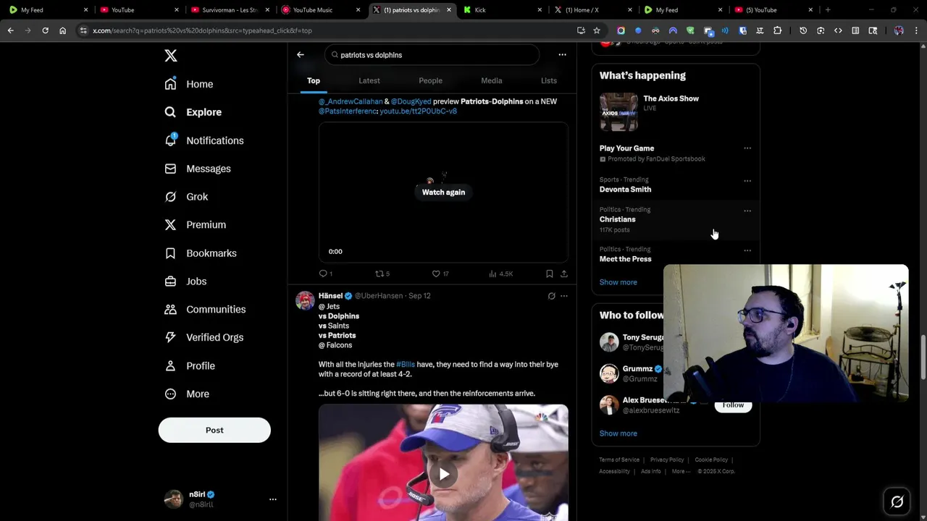
Task: Open The Axios Show live thumbnail
Action: point(618,112)
